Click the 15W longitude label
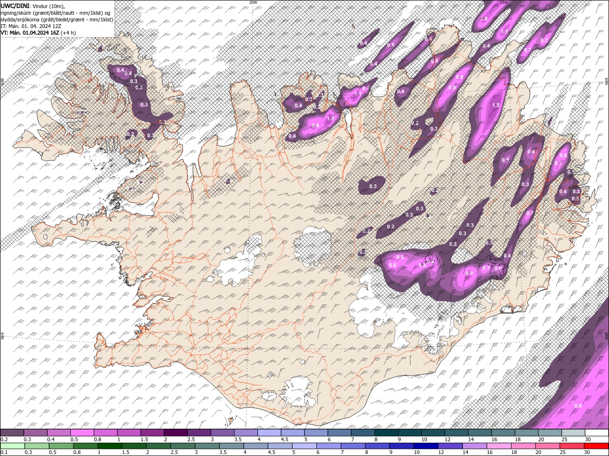 coord(504,2)
